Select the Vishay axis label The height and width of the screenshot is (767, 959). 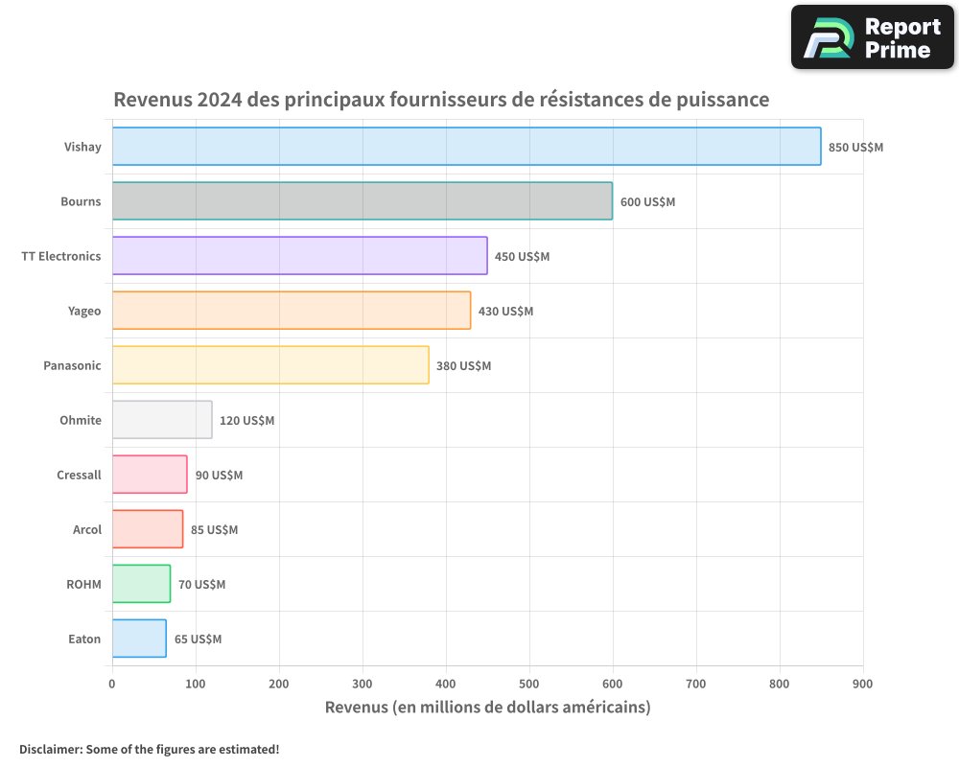[82, 147]
